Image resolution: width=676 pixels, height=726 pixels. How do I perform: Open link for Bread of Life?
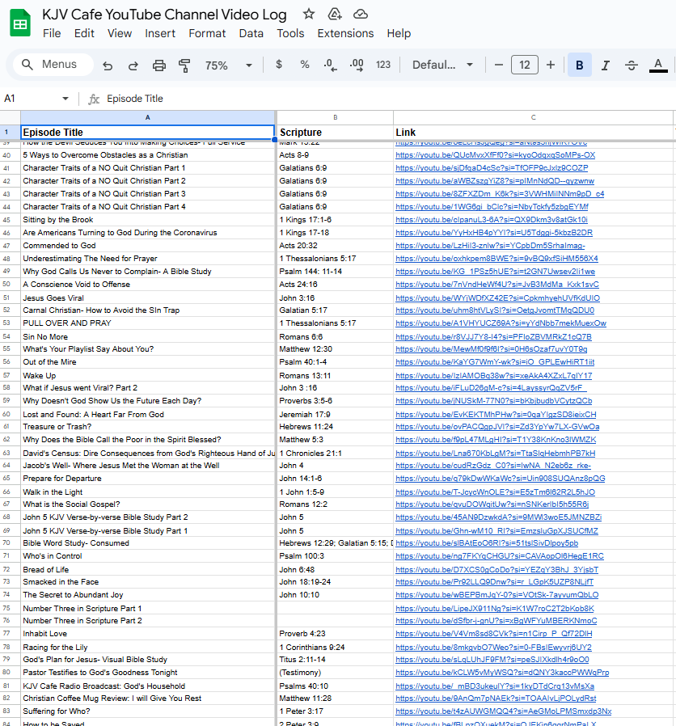(x=496, y=569)
